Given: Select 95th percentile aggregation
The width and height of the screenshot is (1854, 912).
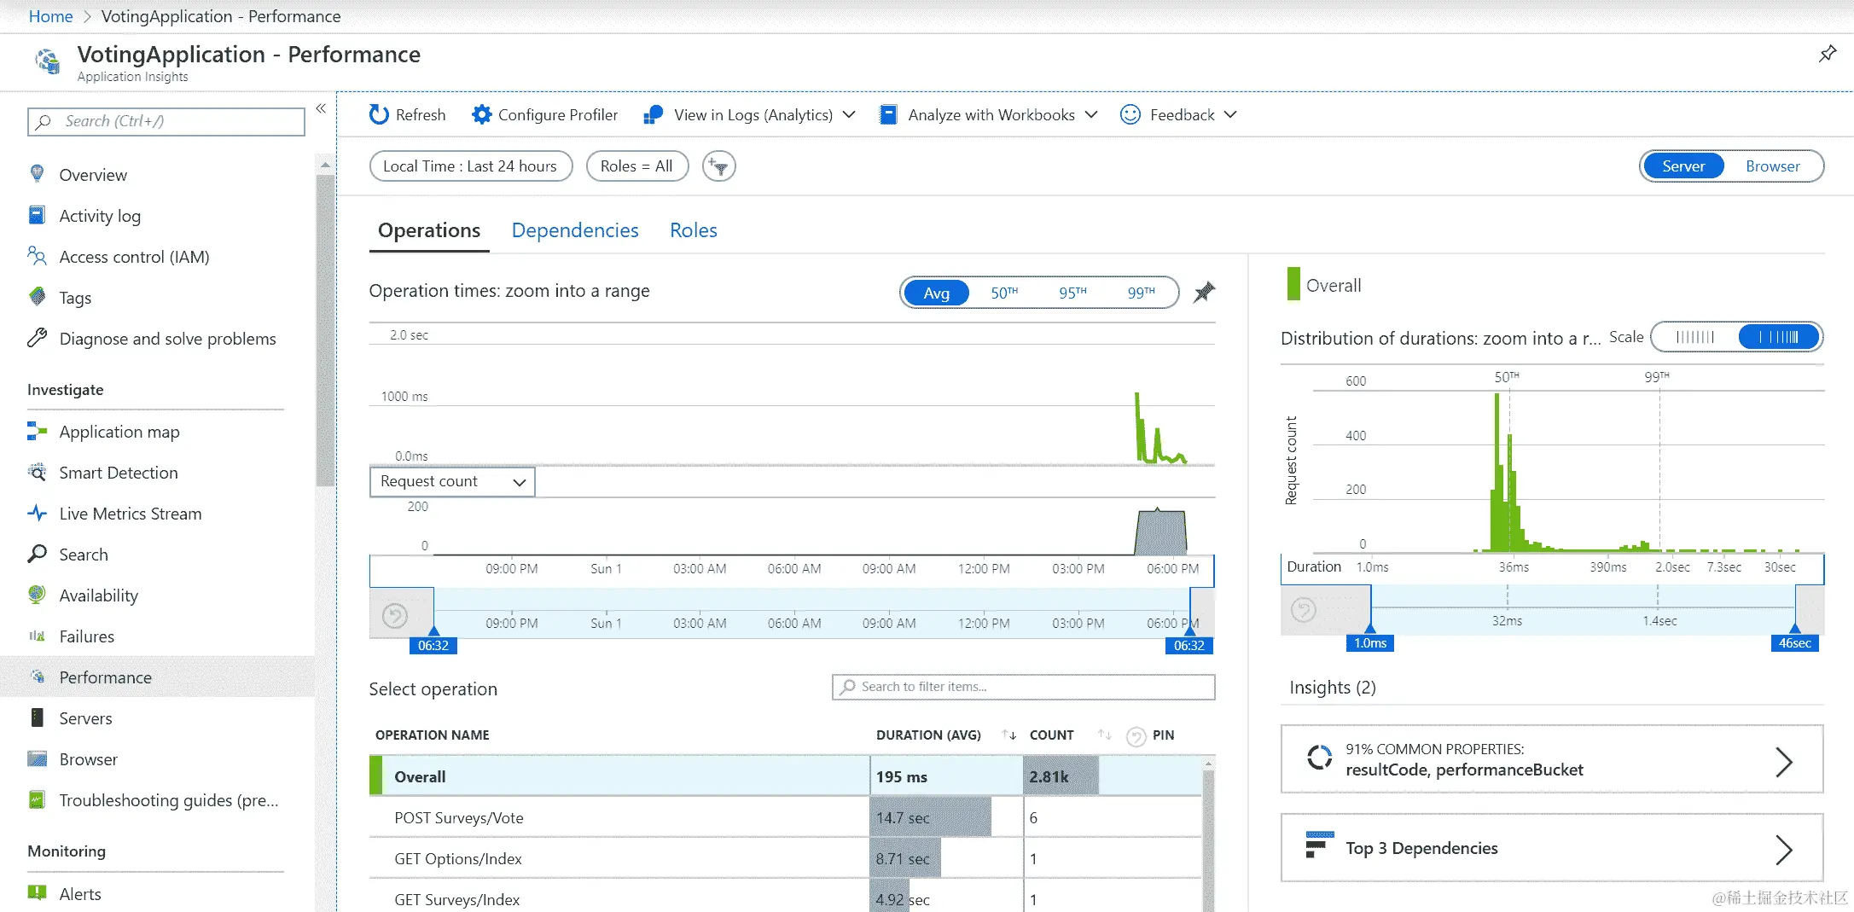Looking at the screenshot, I should tap(1072, 293).
